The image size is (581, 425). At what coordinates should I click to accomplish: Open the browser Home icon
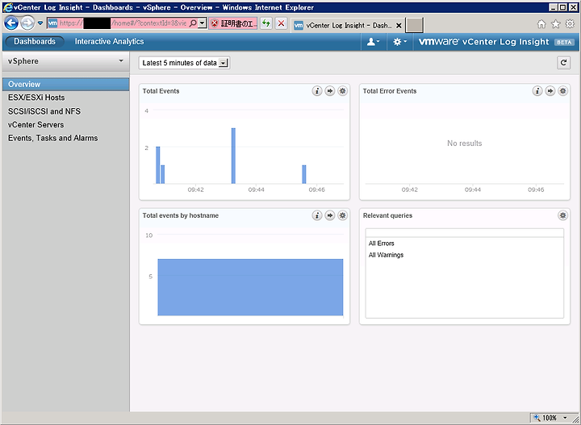point(541,24)
